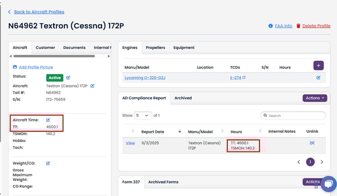Sort by Manu/Model column arrows
Image resolution: width=337 pixels, height=196 pixels.
point(222,131)
